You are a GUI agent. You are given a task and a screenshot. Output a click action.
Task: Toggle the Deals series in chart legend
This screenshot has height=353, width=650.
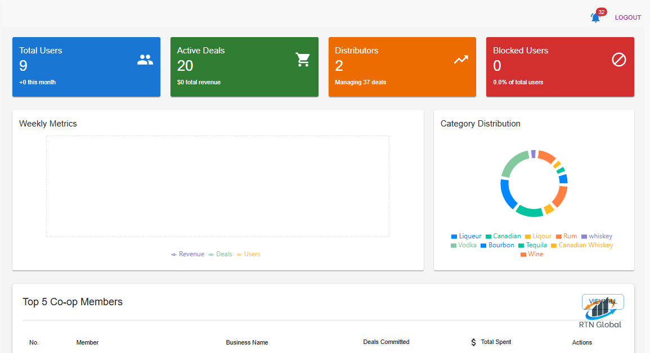220,254
